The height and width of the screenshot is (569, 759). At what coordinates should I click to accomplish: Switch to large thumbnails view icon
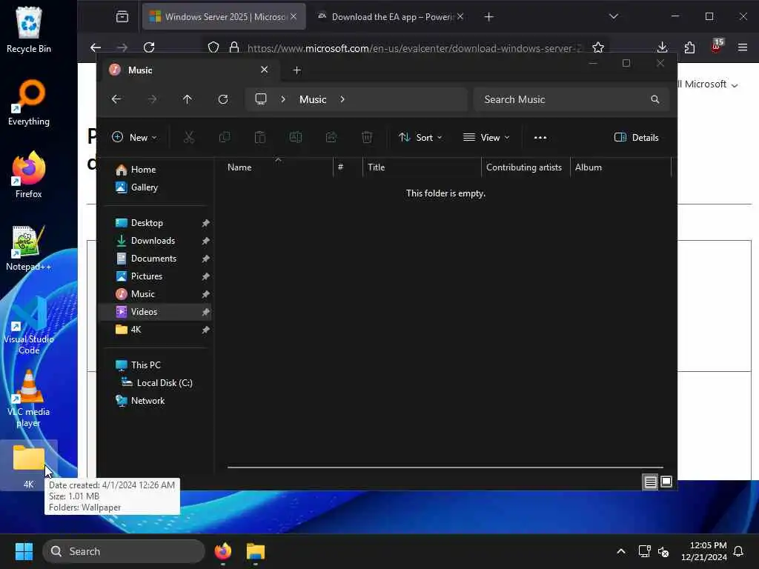pos(666,482)
